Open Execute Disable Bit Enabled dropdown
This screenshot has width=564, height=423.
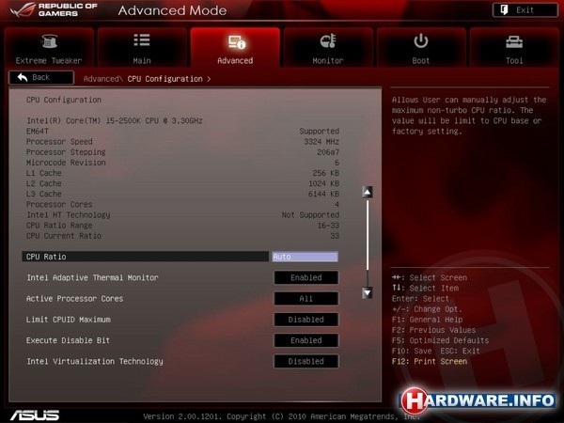coord(306,340)
